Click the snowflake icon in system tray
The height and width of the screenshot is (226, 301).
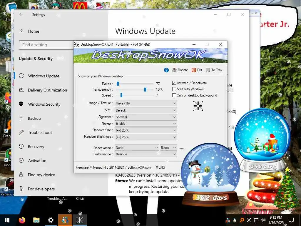[x=249, y=220]
